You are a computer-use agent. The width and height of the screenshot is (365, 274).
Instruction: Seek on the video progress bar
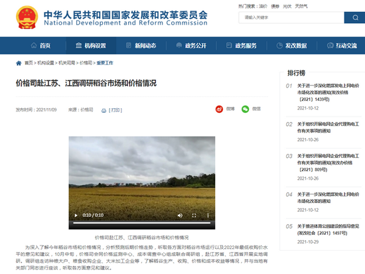coord(142,223)
